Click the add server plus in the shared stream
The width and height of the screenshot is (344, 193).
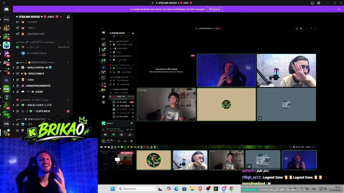coord(103,97)
